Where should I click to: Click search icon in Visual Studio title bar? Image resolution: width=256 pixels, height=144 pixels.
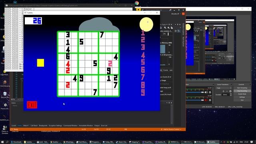coord(170,10)
